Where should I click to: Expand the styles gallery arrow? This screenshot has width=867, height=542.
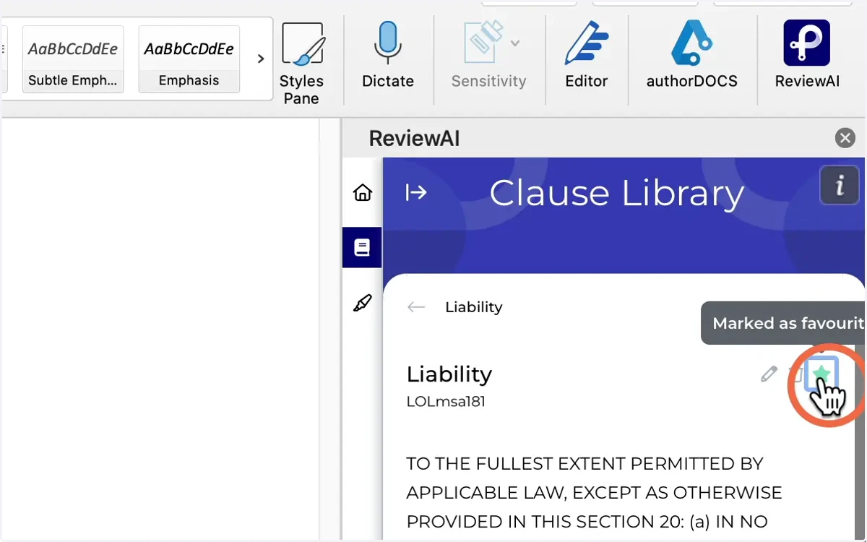click(261, 59)
